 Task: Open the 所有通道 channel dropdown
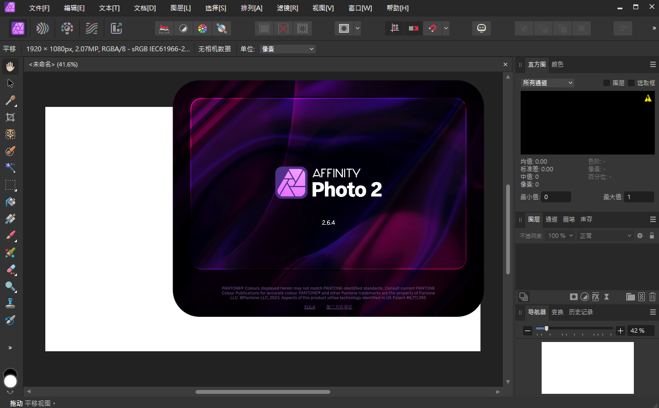point(548,83)
